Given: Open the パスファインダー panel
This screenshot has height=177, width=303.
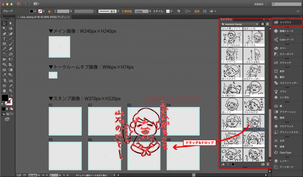Looking at the screenshot, I should click(x=287, y=83).
